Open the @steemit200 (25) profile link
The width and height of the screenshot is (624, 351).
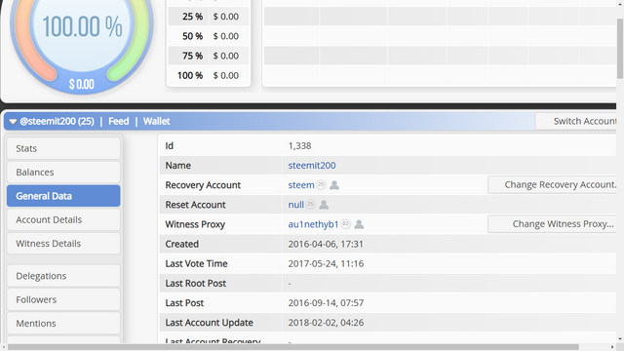click(x=57, y=121)
